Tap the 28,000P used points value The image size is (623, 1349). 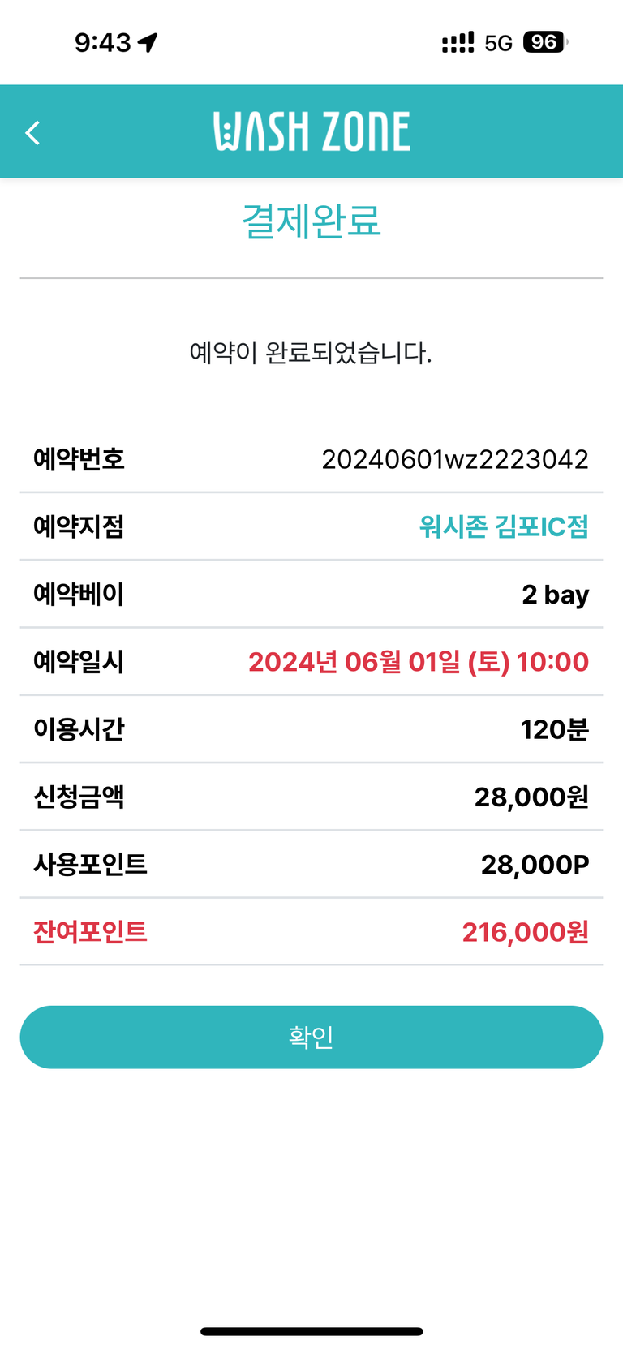(535, 865)
